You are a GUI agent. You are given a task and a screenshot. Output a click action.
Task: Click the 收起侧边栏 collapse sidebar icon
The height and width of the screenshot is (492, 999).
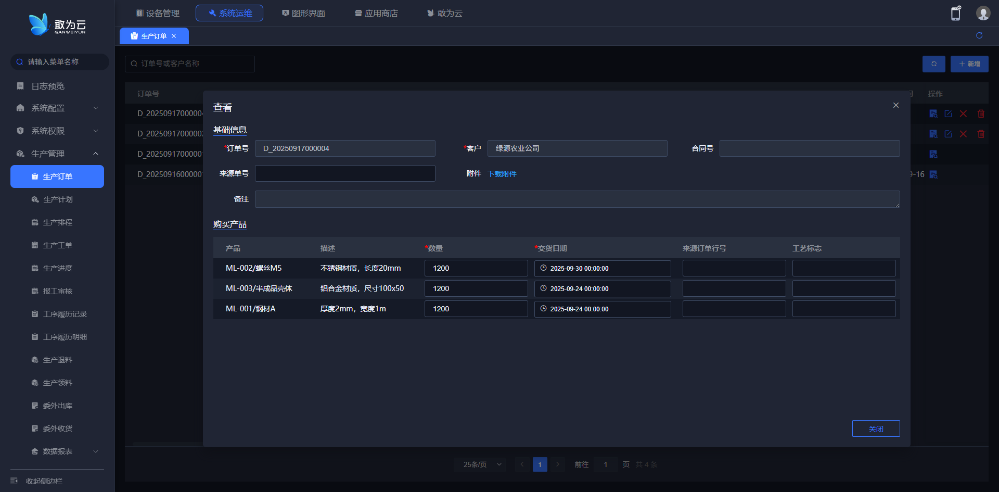point(14,481)
